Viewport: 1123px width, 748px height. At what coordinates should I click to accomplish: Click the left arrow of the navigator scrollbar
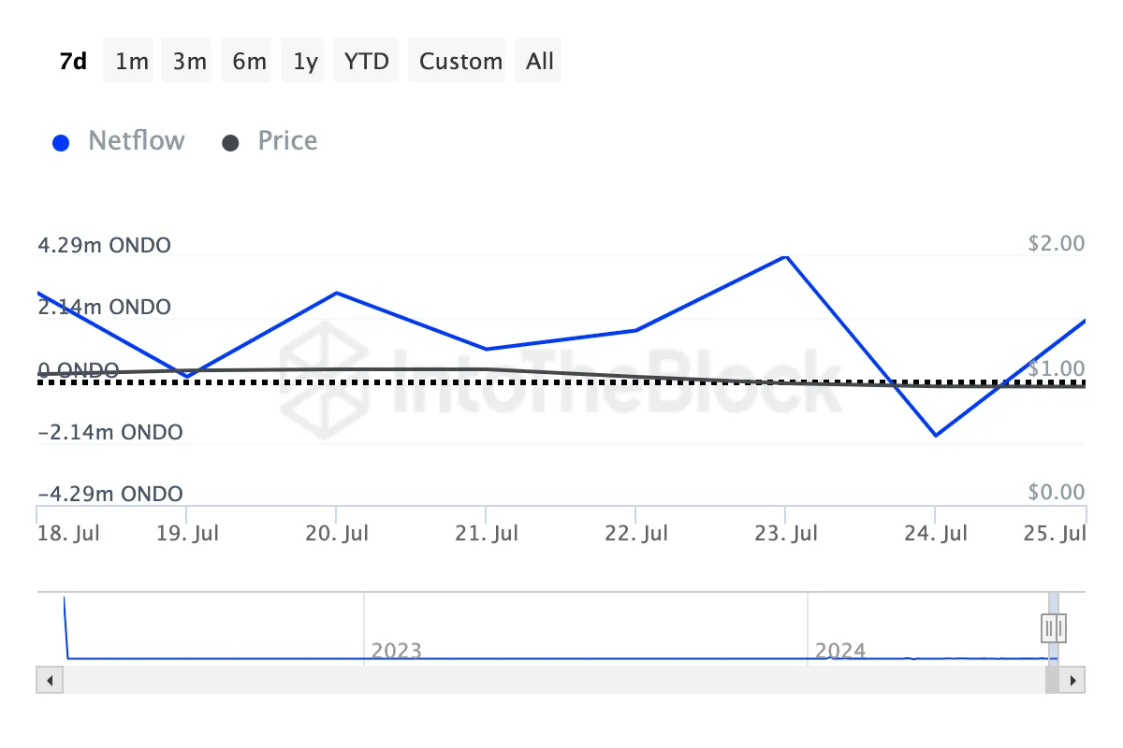[49, 680]
